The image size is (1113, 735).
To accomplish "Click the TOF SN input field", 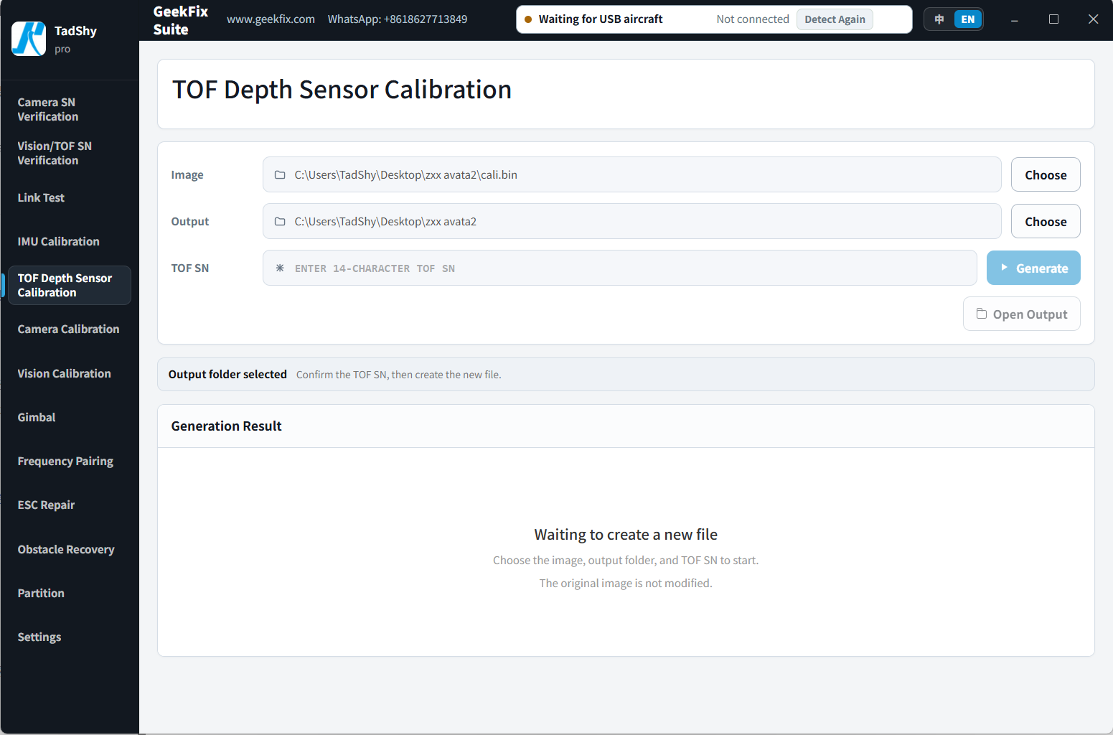I will coord(620,268).
